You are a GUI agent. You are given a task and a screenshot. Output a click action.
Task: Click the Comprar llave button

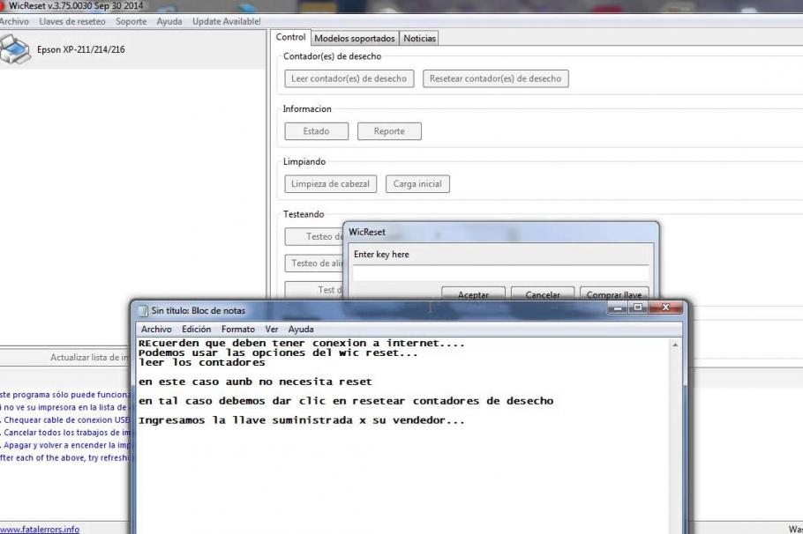[614, 294]
